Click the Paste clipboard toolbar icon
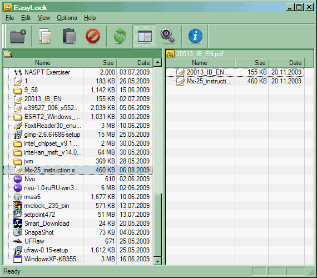The height and width of the screenshot is (278, 317). pyautogui.click(x=69, y=36)
